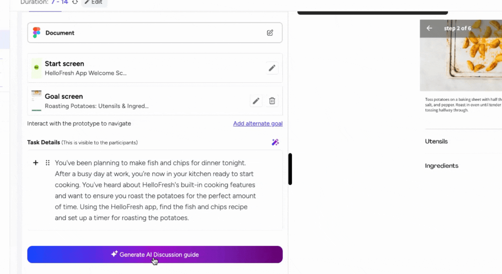Click the plus icon in Task Details
This screenshot has height=274, width=502.
click(x=35, y=163)
